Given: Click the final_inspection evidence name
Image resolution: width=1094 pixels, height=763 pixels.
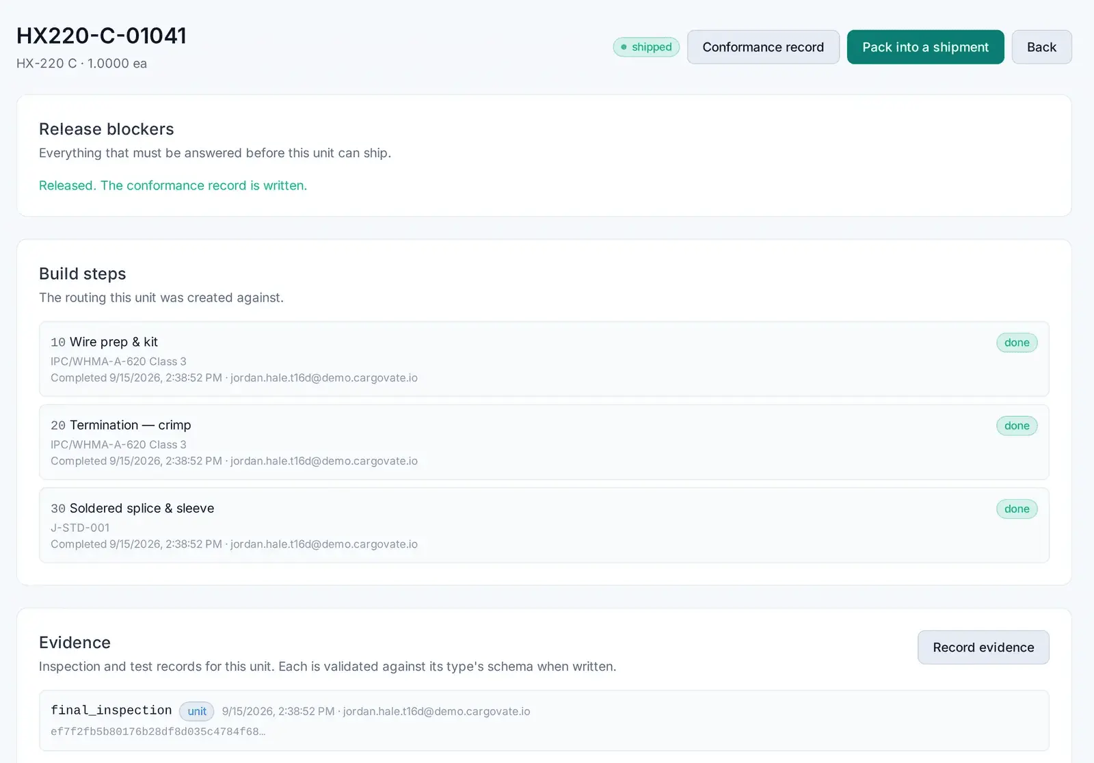Looking at the screenshot, I should pos(111,710).
